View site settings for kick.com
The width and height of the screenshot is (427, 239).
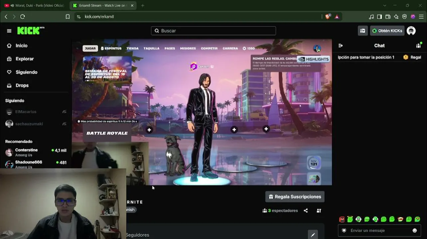78,17
